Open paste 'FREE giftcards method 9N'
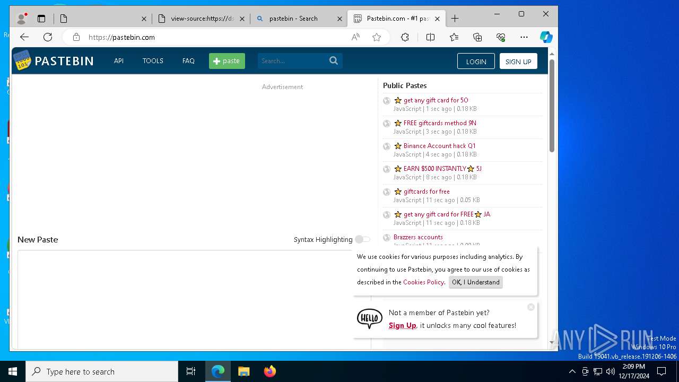This screenshot has width=679, height=382. pos(440,123)
